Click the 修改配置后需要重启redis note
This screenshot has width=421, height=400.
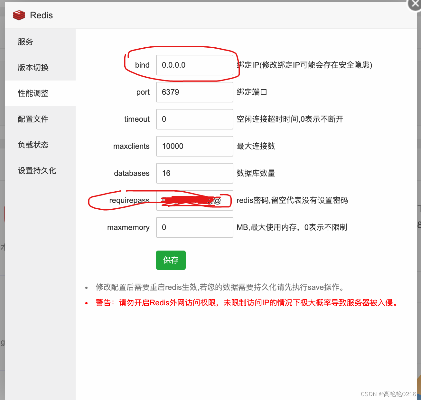[x=220, y=287]
